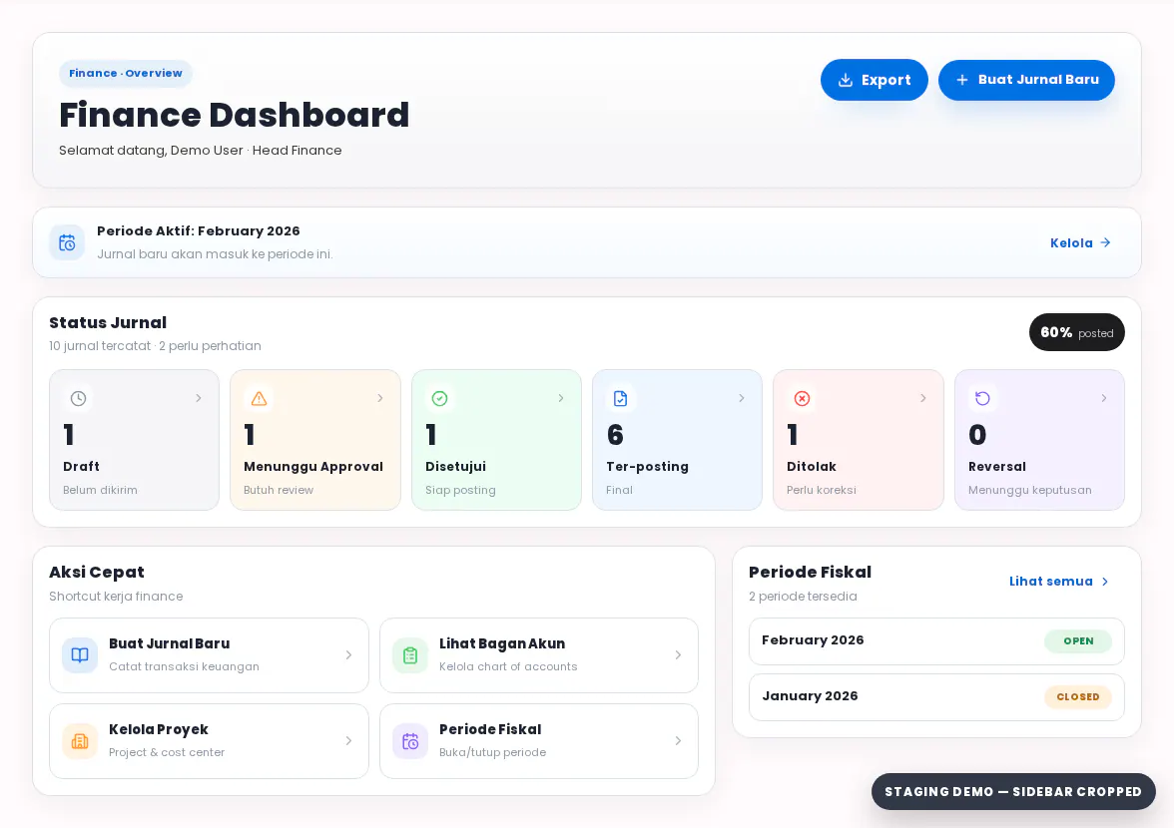The height and width of the screenshot is (828, 1174).
Task: Click the red X icon on Ditolak card
Action: [802, 399]
